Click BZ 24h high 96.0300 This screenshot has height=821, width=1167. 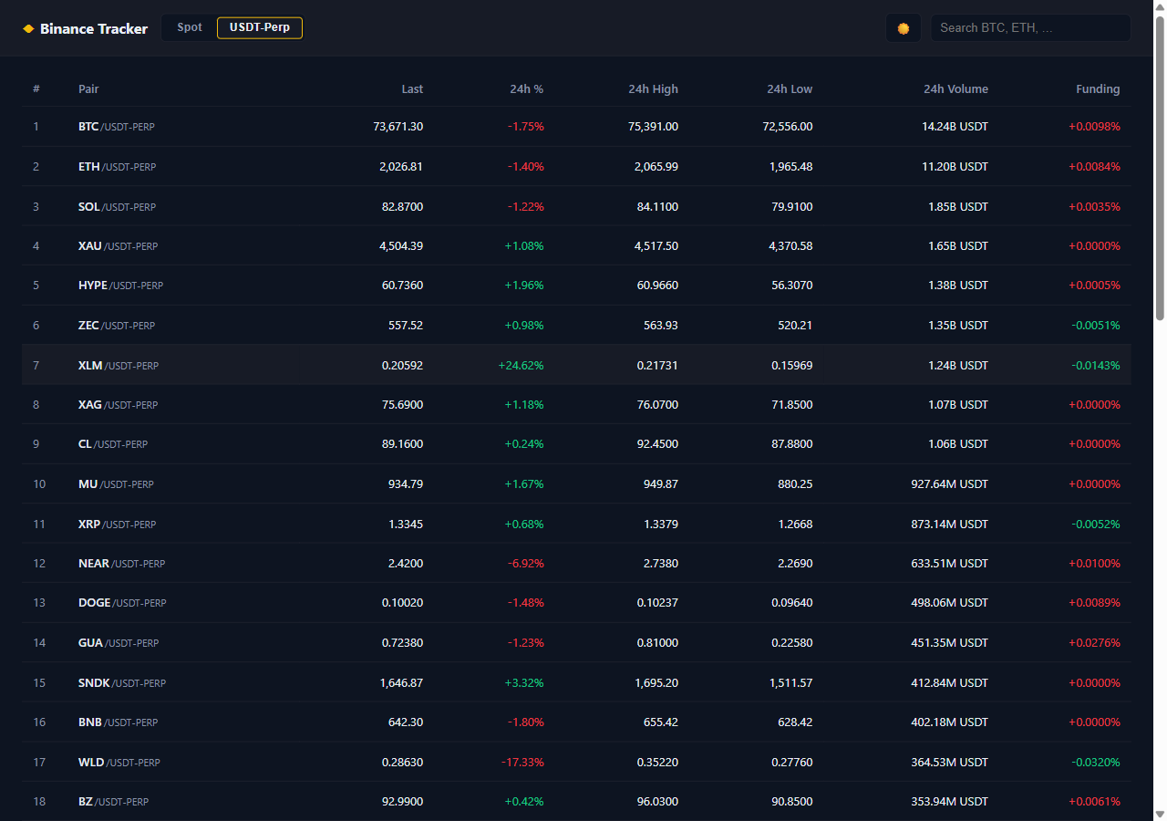[x=657, y=802]
